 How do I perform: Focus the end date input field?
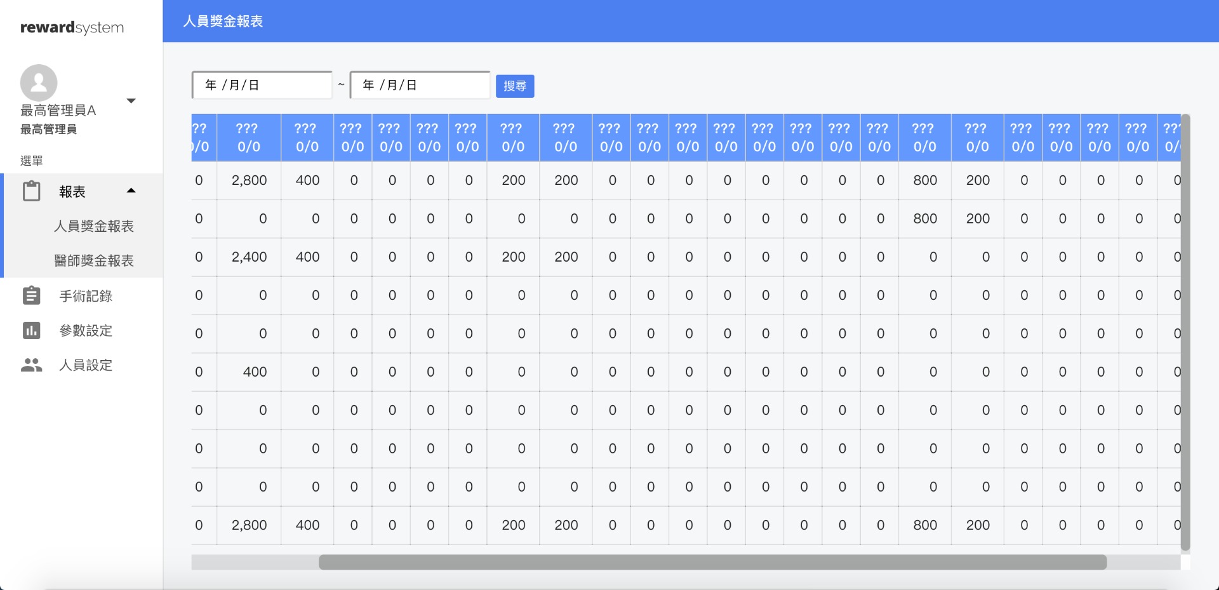[x=420, y=85]
